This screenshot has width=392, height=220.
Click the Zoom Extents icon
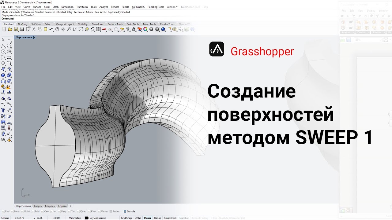pos(81,29)
